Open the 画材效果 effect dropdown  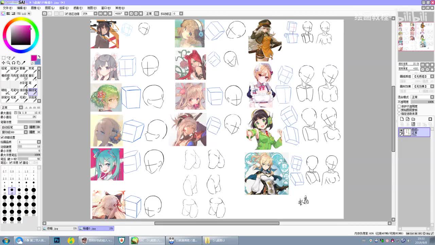pos(432,86)
